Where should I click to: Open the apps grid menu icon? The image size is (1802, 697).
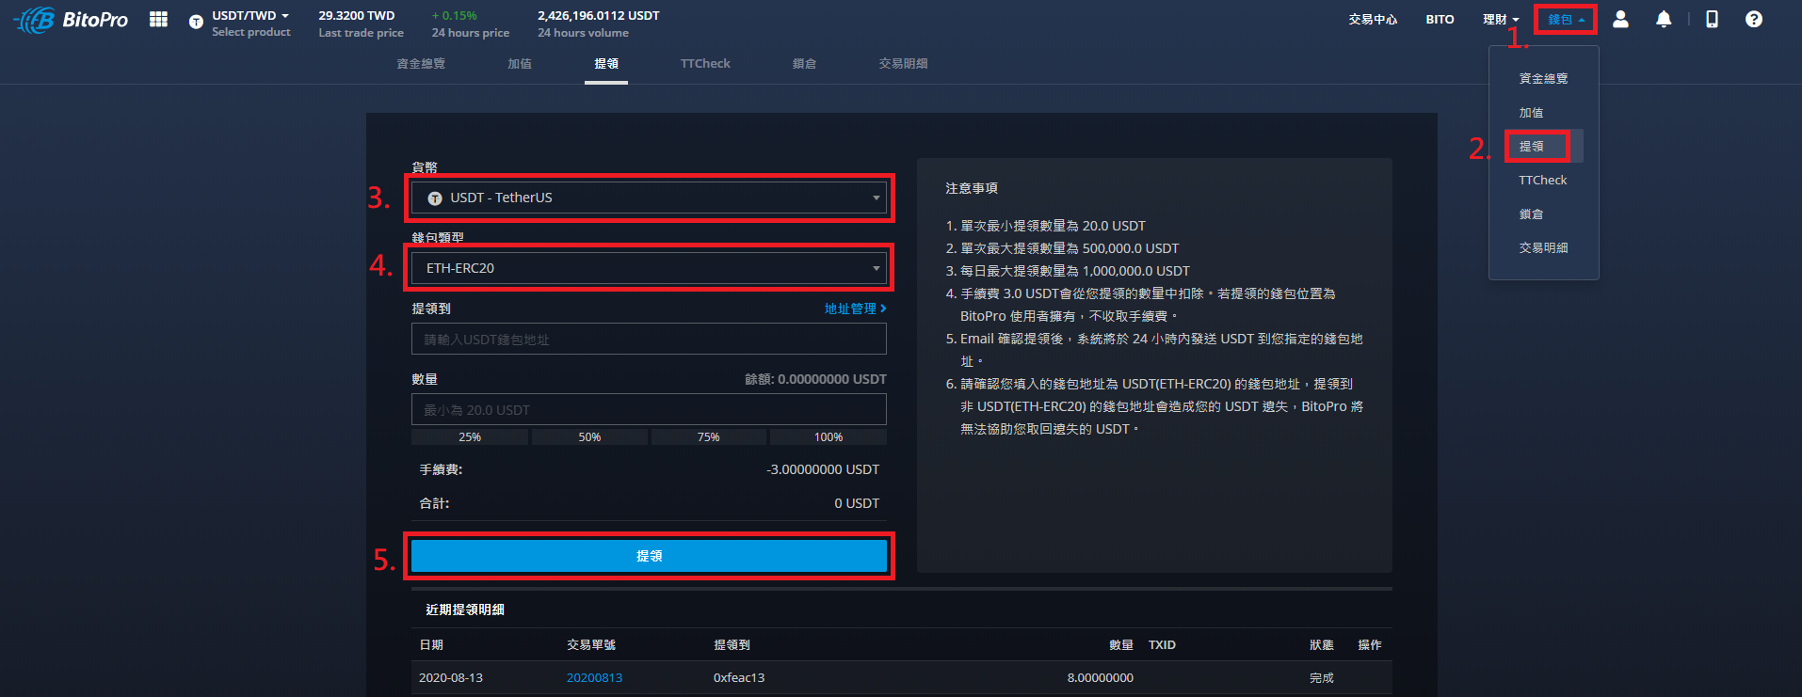point(158,20)
